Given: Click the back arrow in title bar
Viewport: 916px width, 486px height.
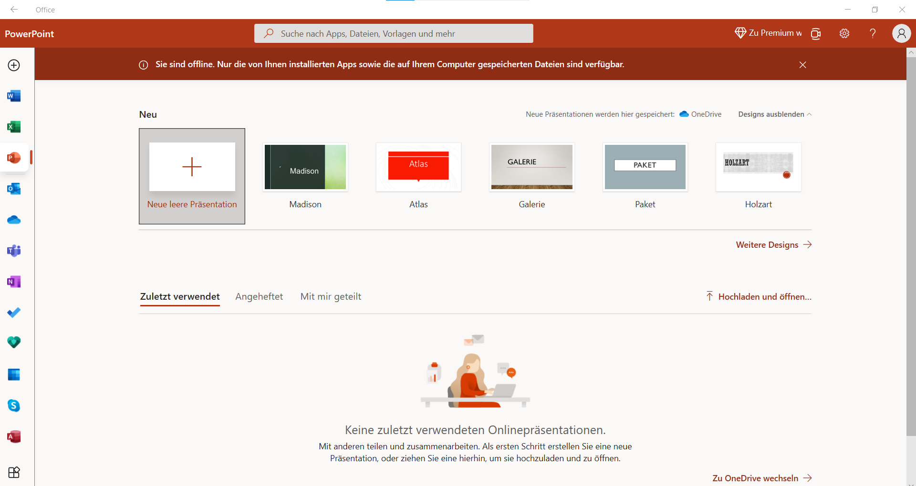Looking at the screenshot, I should click(14, 10).
